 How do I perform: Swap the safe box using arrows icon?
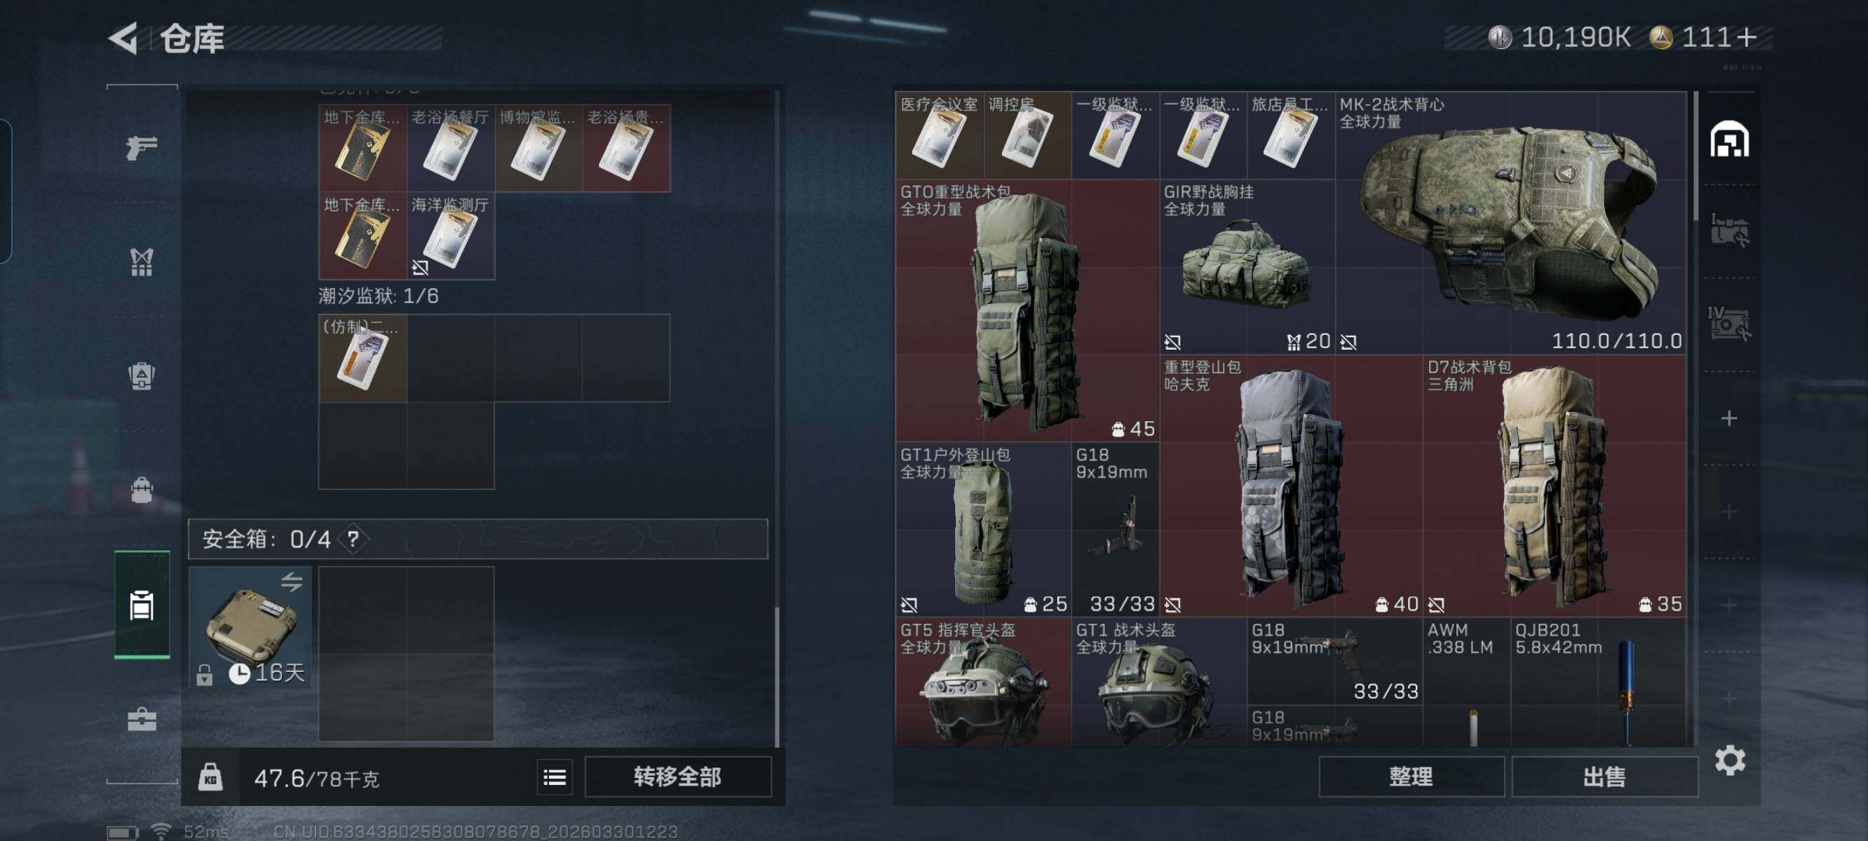tap(292, 582)
